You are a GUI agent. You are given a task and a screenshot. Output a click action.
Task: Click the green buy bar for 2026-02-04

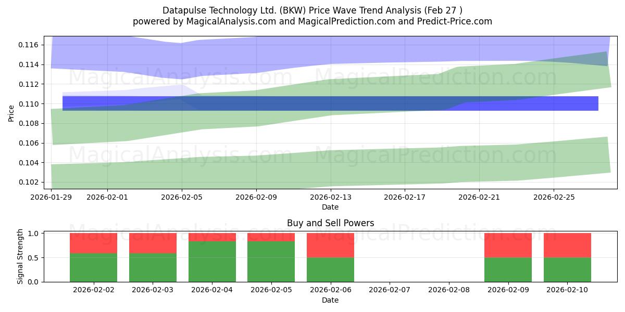[x=212, y=262]
